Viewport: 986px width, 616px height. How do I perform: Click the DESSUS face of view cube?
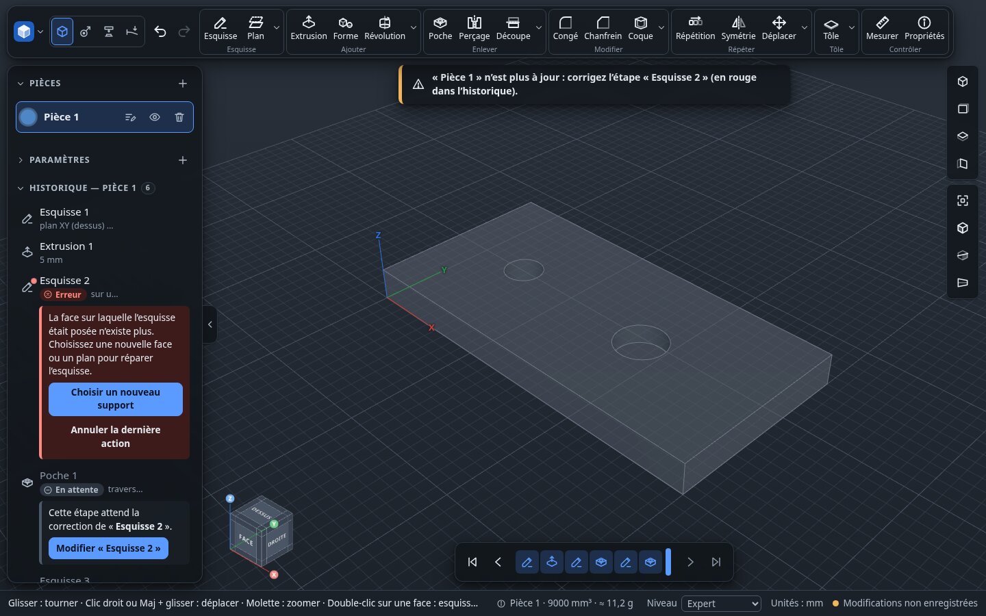point(262,511)
